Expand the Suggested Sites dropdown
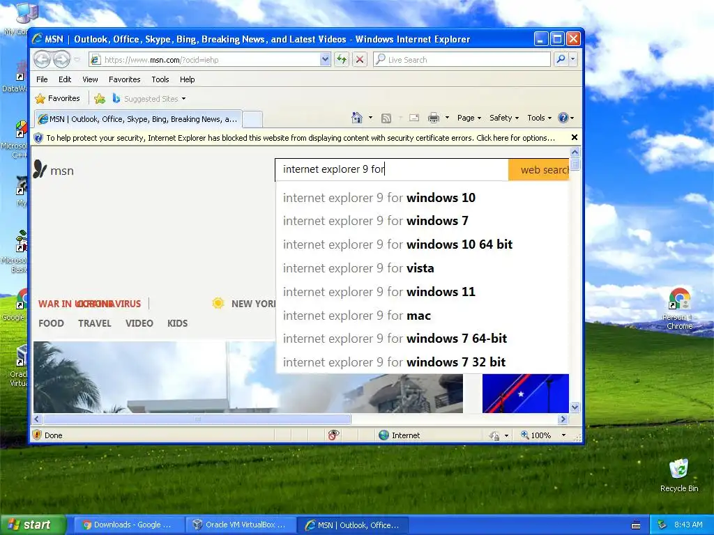The height and width of the screenshot is (535, 714). click(183, 99)
